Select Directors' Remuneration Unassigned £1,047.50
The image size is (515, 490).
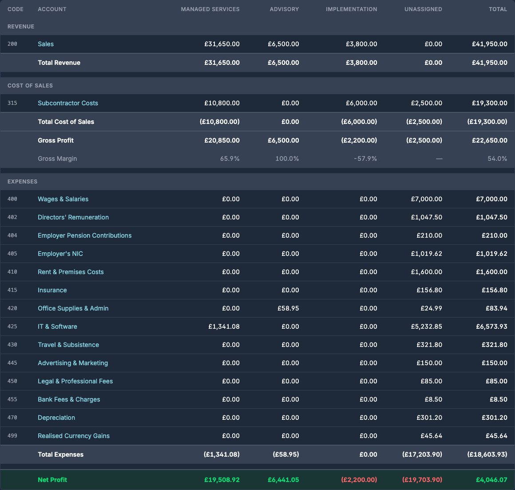(x=427, y=217)
